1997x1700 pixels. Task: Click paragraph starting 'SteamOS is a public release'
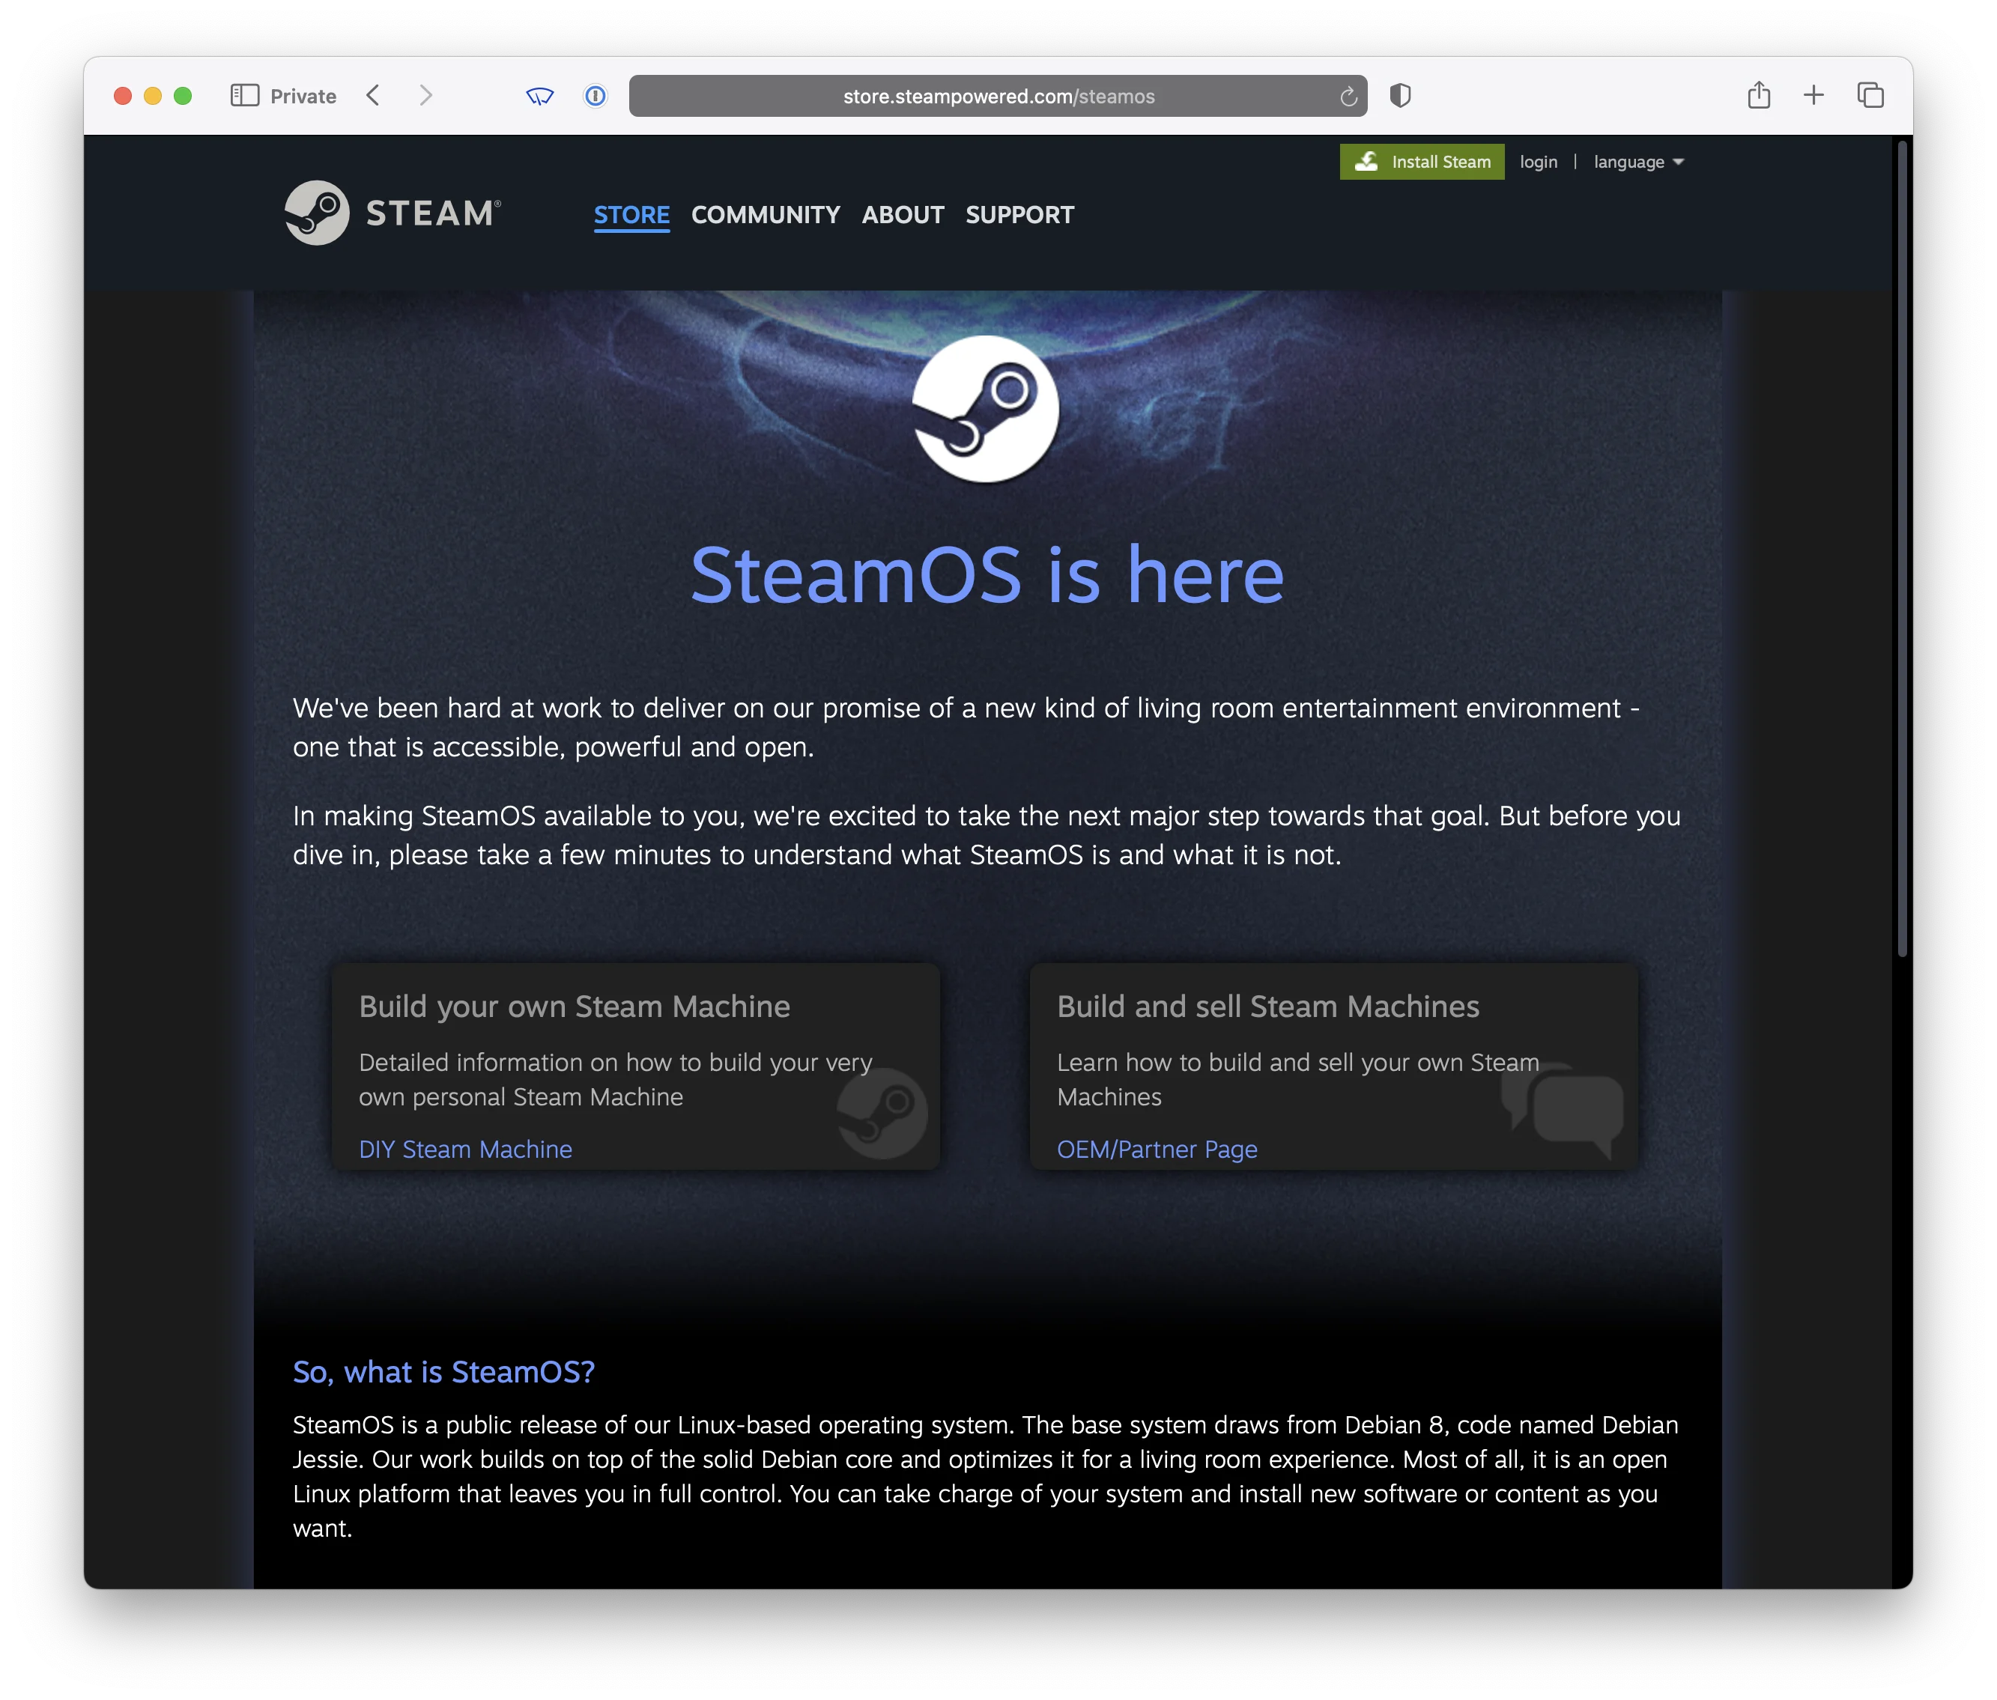coord(985,1476)
